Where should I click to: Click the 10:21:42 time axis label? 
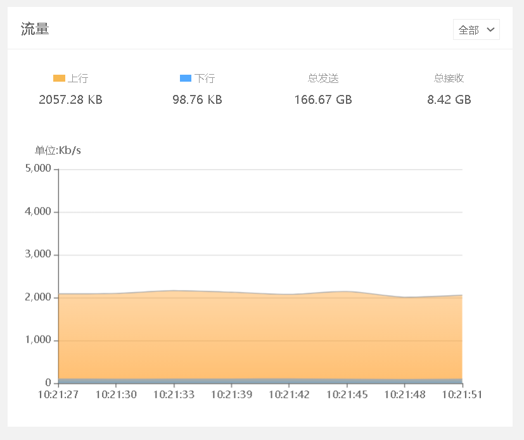pos(289,394)
